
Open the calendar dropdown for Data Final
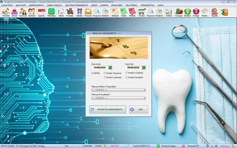(x=144, y=67)
